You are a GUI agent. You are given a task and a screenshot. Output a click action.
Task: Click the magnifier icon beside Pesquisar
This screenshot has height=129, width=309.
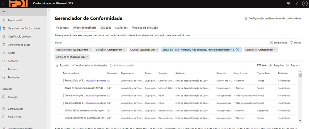click(x=271, y=65)
